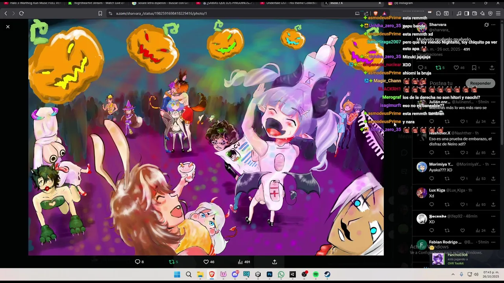Open more options on Nashther.X reply
This screenshot has width=504, height=283.
pos(493,133)
